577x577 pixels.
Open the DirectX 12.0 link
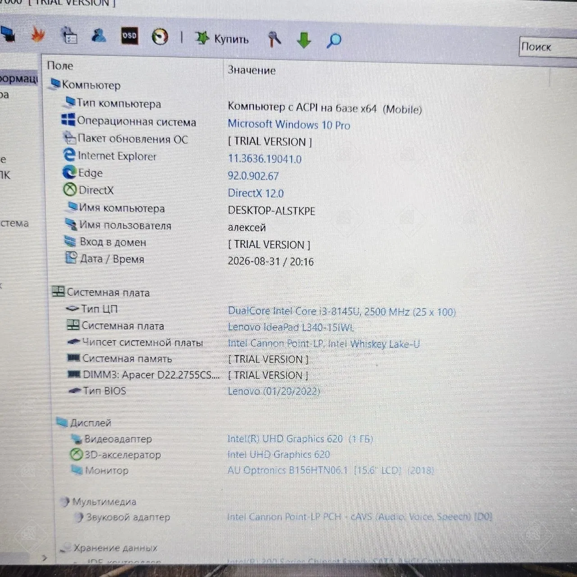tap(256, 194)
